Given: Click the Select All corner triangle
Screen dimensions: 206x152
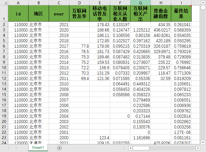Looking at the screenshot, I should pos(5,3).
